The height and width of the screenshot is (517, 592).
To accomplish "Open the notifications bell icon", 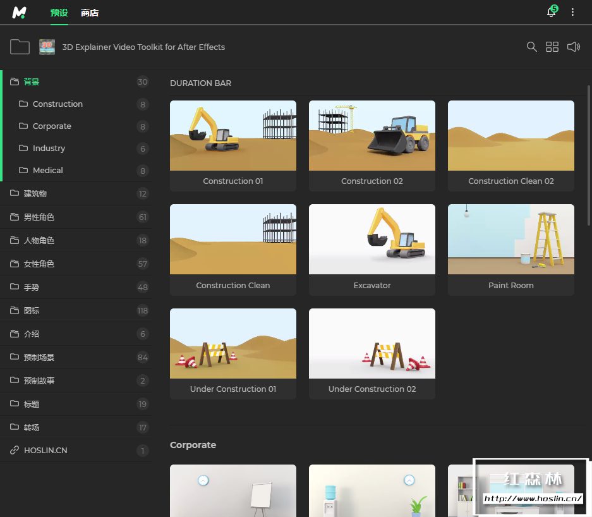I will coord(551,13).
